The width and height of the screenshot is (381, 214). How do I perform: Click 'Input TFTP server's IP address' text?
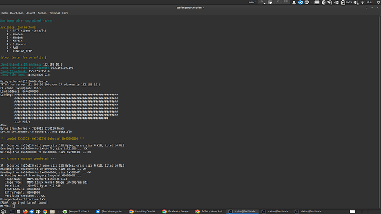(24, 68)
